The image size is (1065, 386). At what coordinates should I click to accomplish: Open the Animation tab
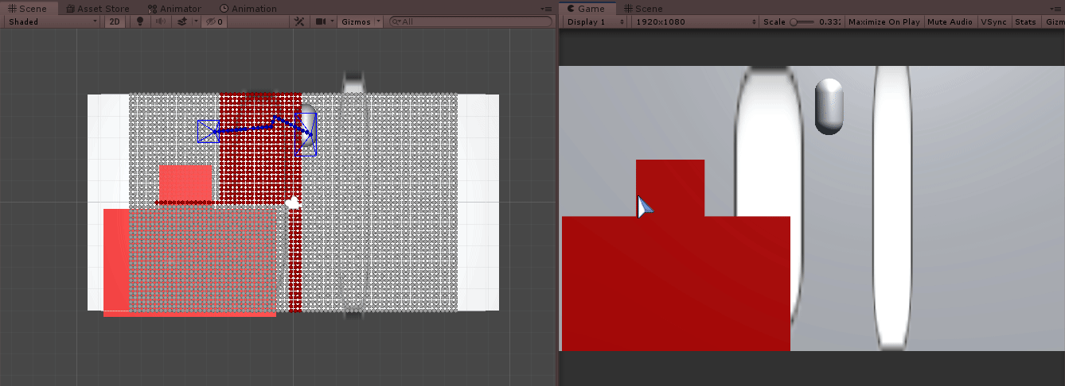[x=248, y=9]
